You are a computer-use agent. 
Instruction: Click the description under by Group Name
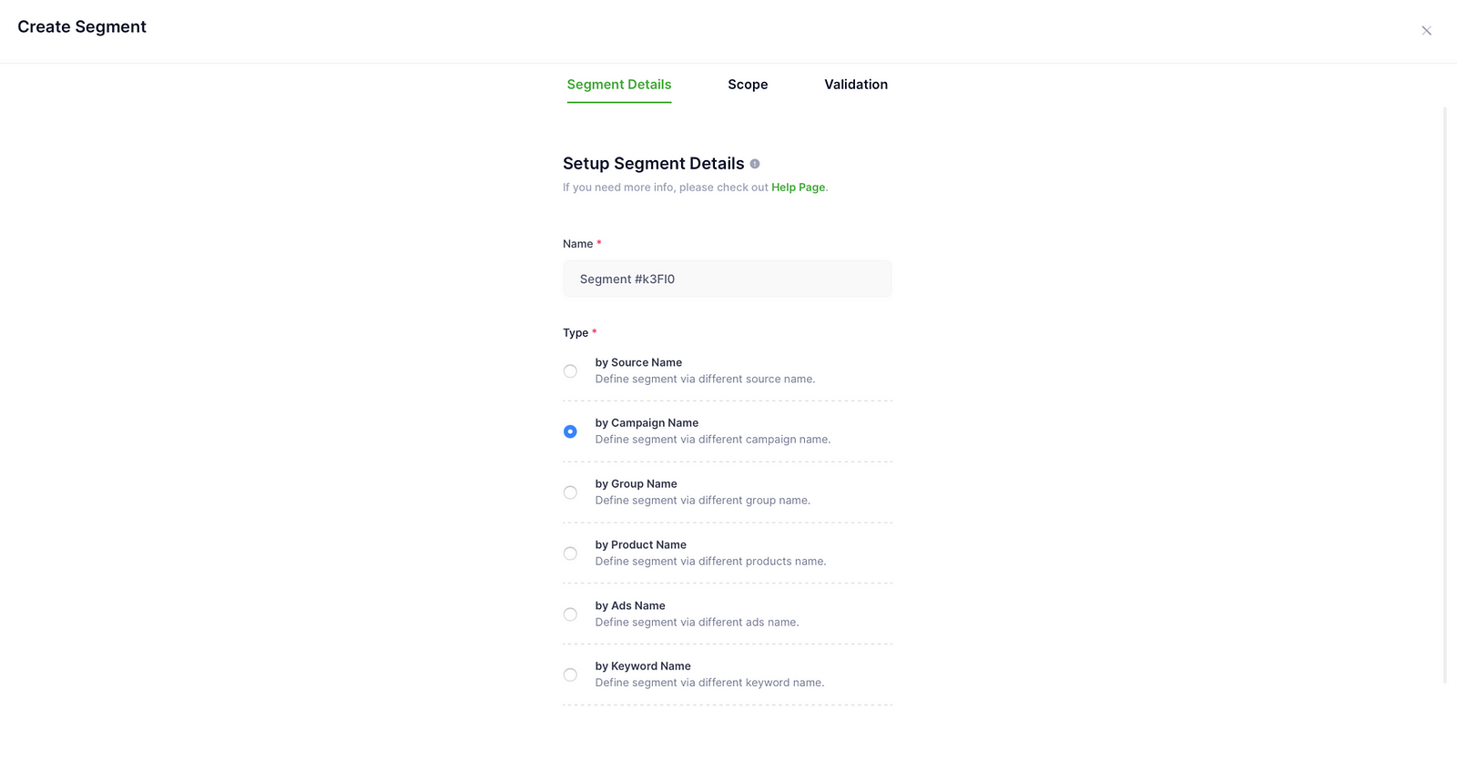702,500
